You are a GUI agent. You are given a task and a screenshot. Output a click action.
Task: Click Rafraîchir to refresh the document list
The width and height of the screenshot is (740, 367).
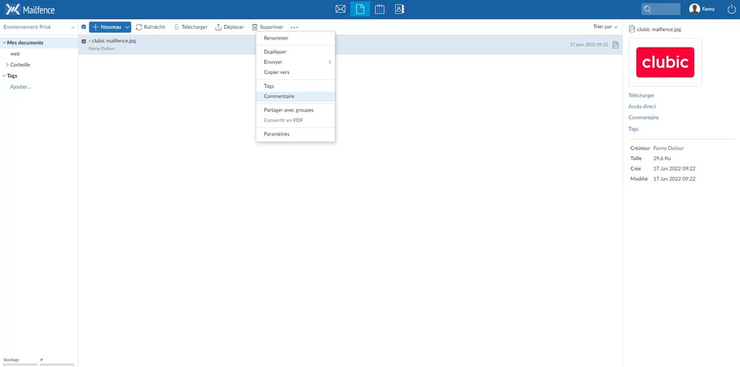(x=150, y=27)
